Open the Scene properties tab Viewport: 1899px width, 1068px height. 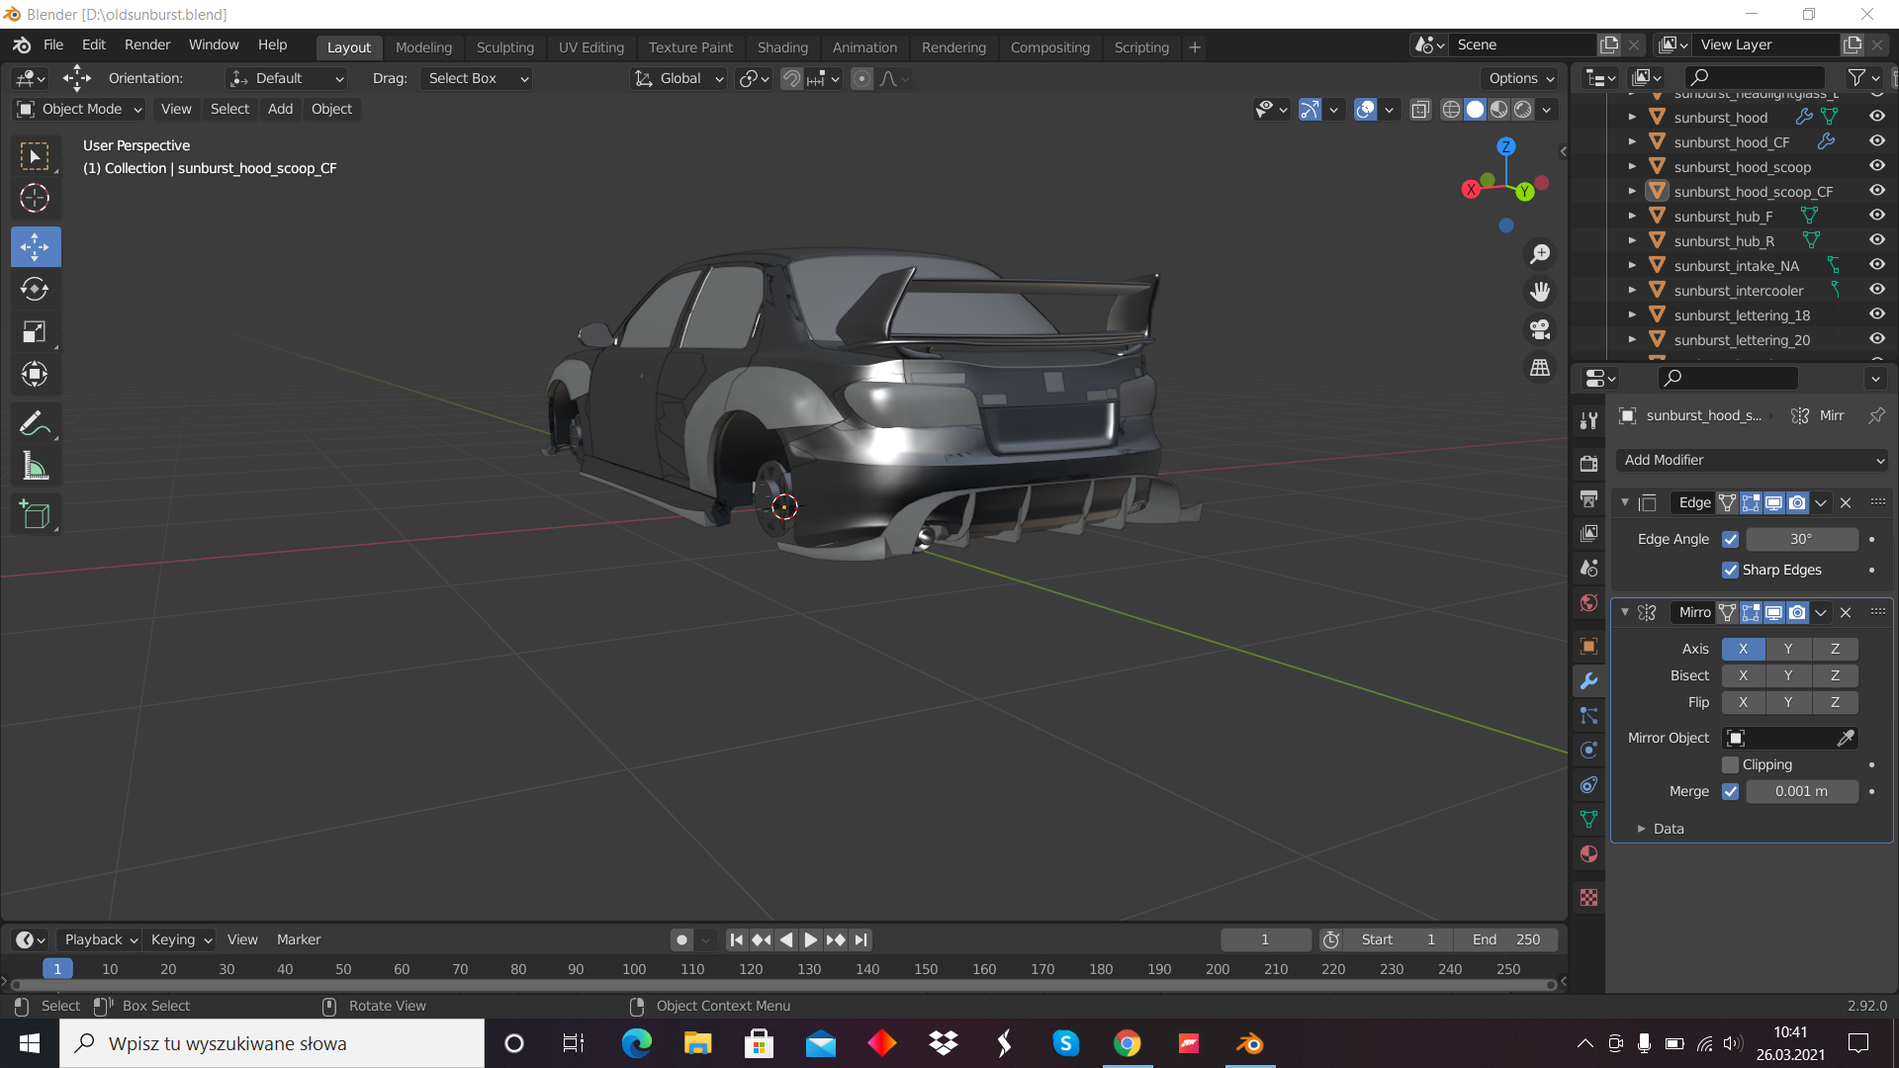pyautogui.click(x=1588, y=568)
